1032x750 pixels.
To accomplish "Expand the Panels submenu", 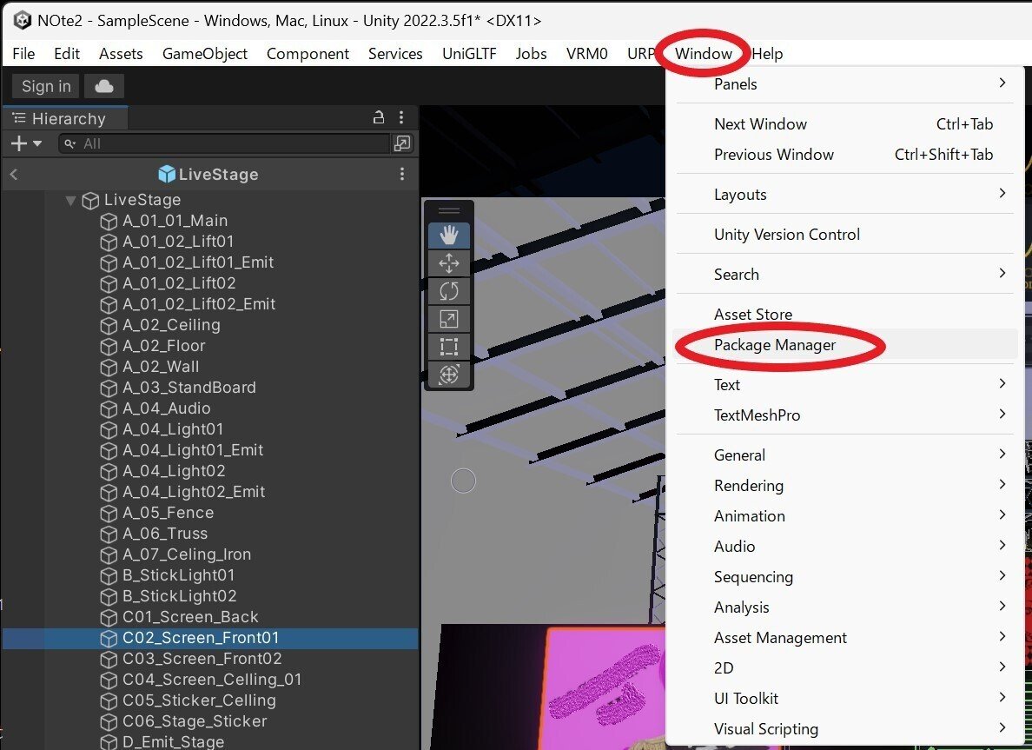I will (847, 83).
